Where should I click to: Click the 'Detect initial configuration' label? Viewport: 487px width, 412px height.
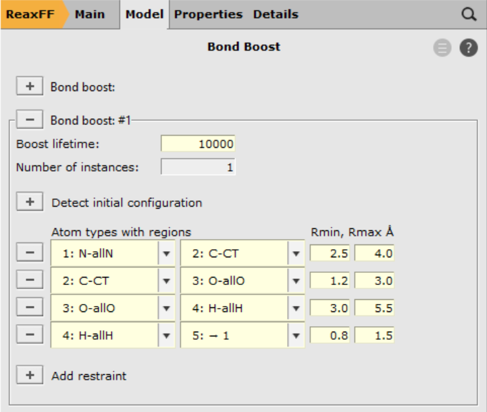pyautogui.click(x=127, y=203)
